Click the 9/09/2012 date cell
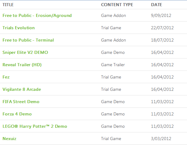 click(x=161, y=15)
